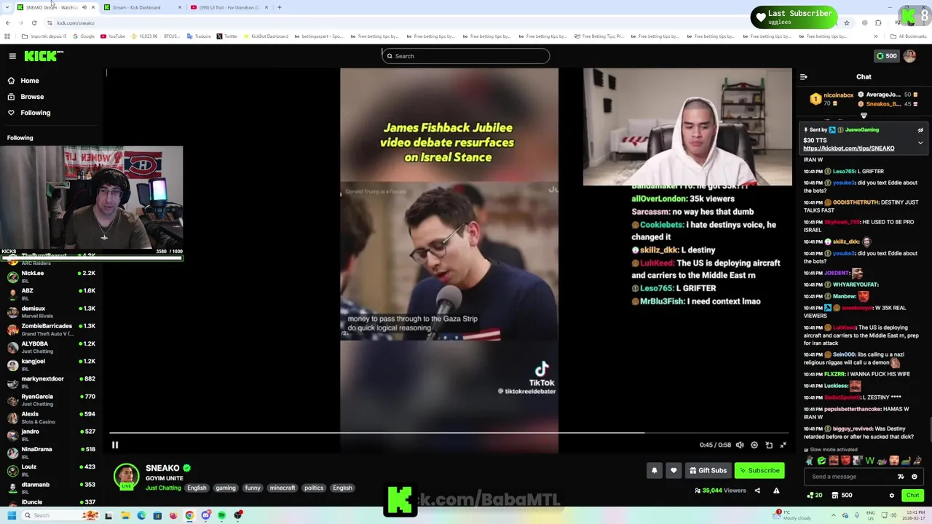Open the tab search dropdown arrow
932x524 pixels.
(x=7, y=7)
